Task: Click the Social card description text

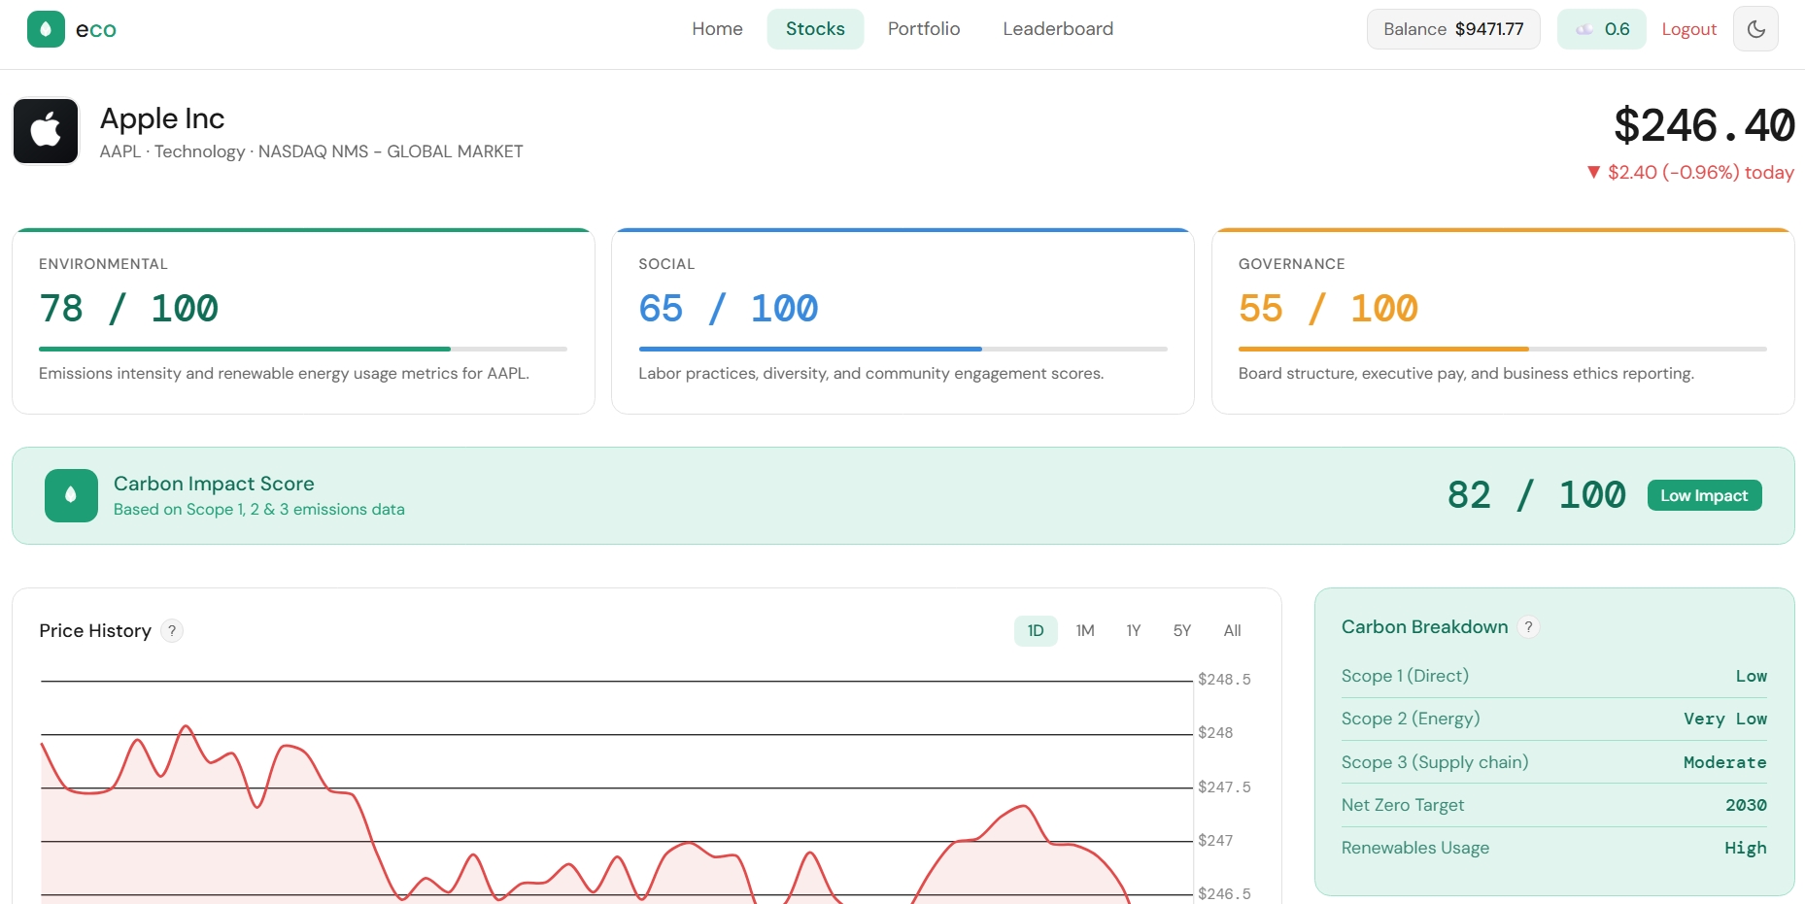Action: pyautogui.click(x=871, y=374)
